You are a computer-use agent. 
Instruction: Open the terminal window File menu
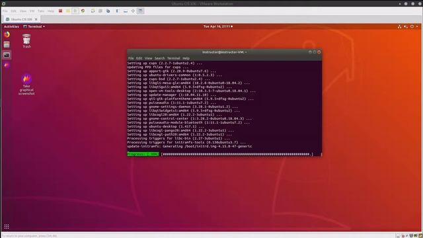131,58
